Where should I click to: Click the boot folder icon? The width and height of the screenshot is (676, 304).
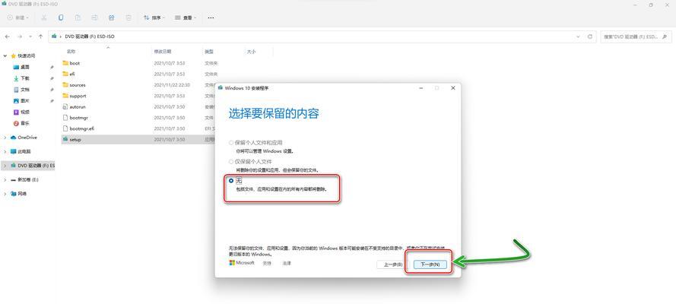click(65, 63)
